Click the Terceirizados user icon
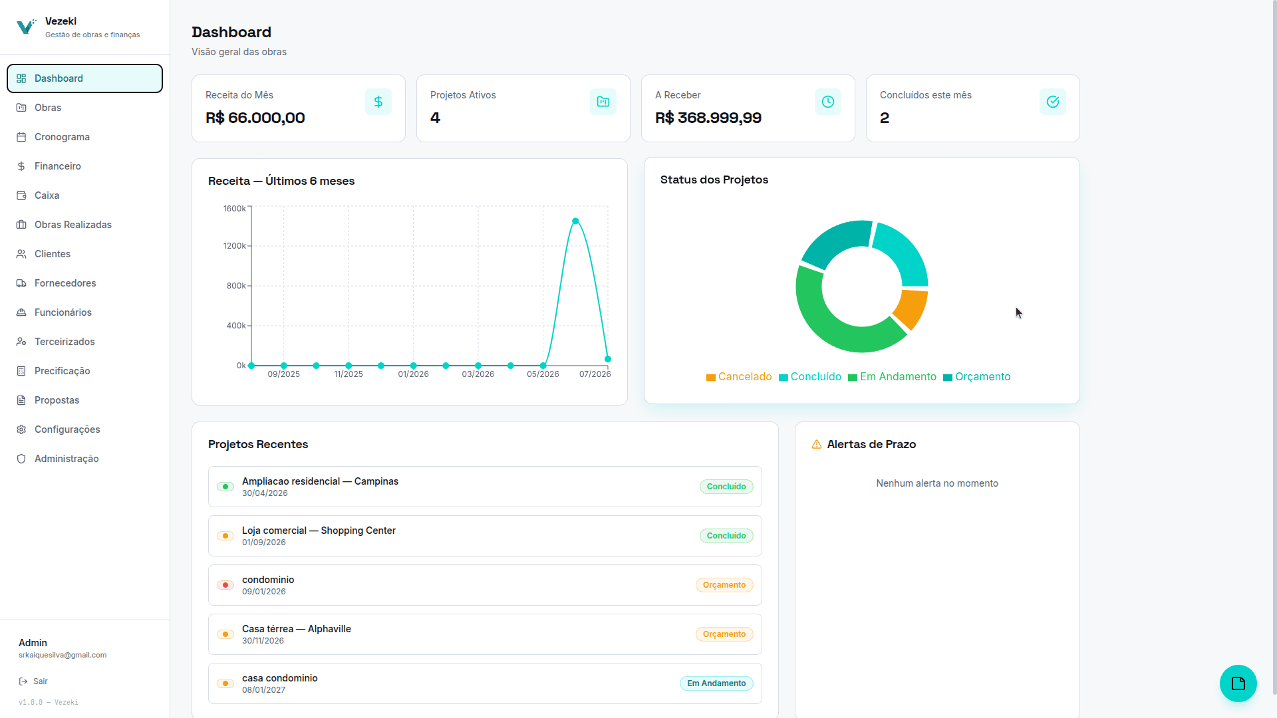 coord(21,342)
